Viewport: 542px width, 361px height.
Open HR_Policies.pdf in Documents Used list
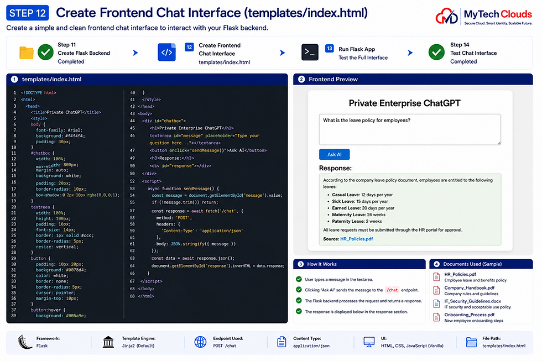pyautogui.click(x=460, y=274)
